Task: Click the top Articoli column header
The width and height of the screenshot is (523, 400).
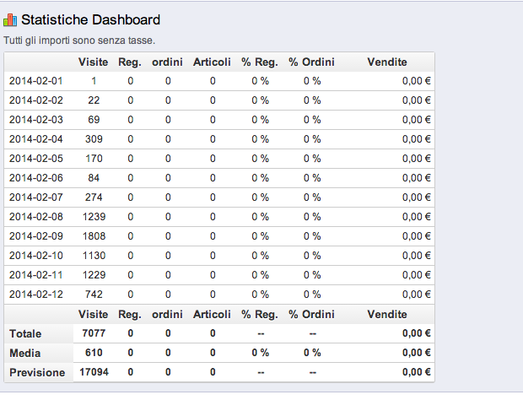Action: (212, 62)
